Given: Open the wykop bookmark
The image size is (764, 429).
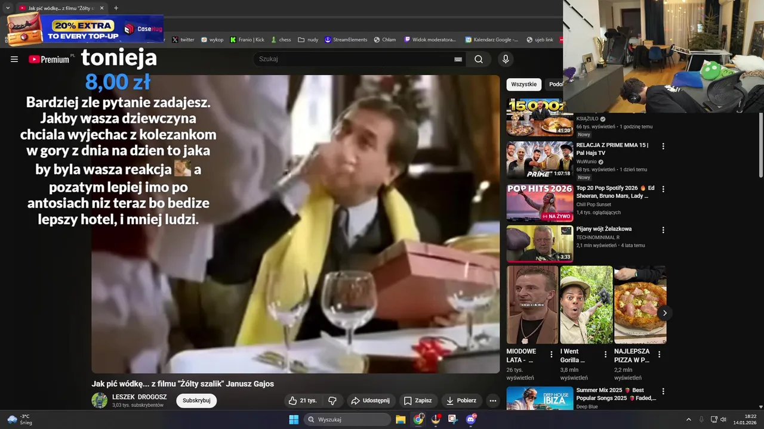Looking at the screenshot, I should [212, 40].
